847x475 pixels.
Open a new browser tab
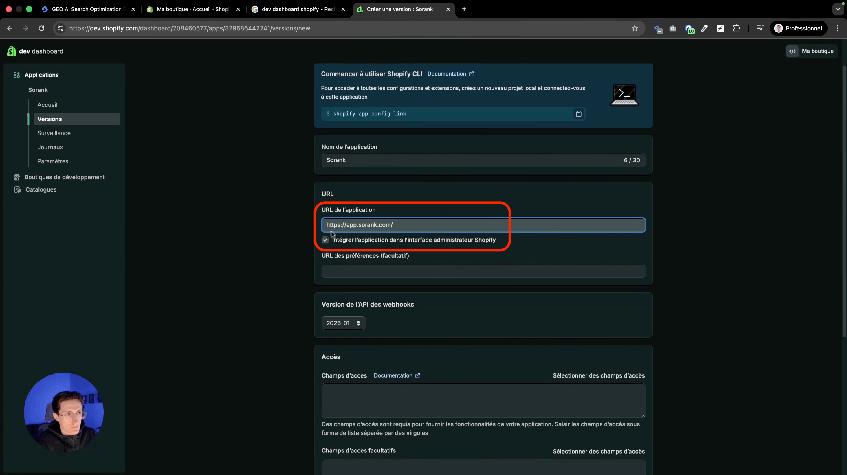click(x=464, y=9)
